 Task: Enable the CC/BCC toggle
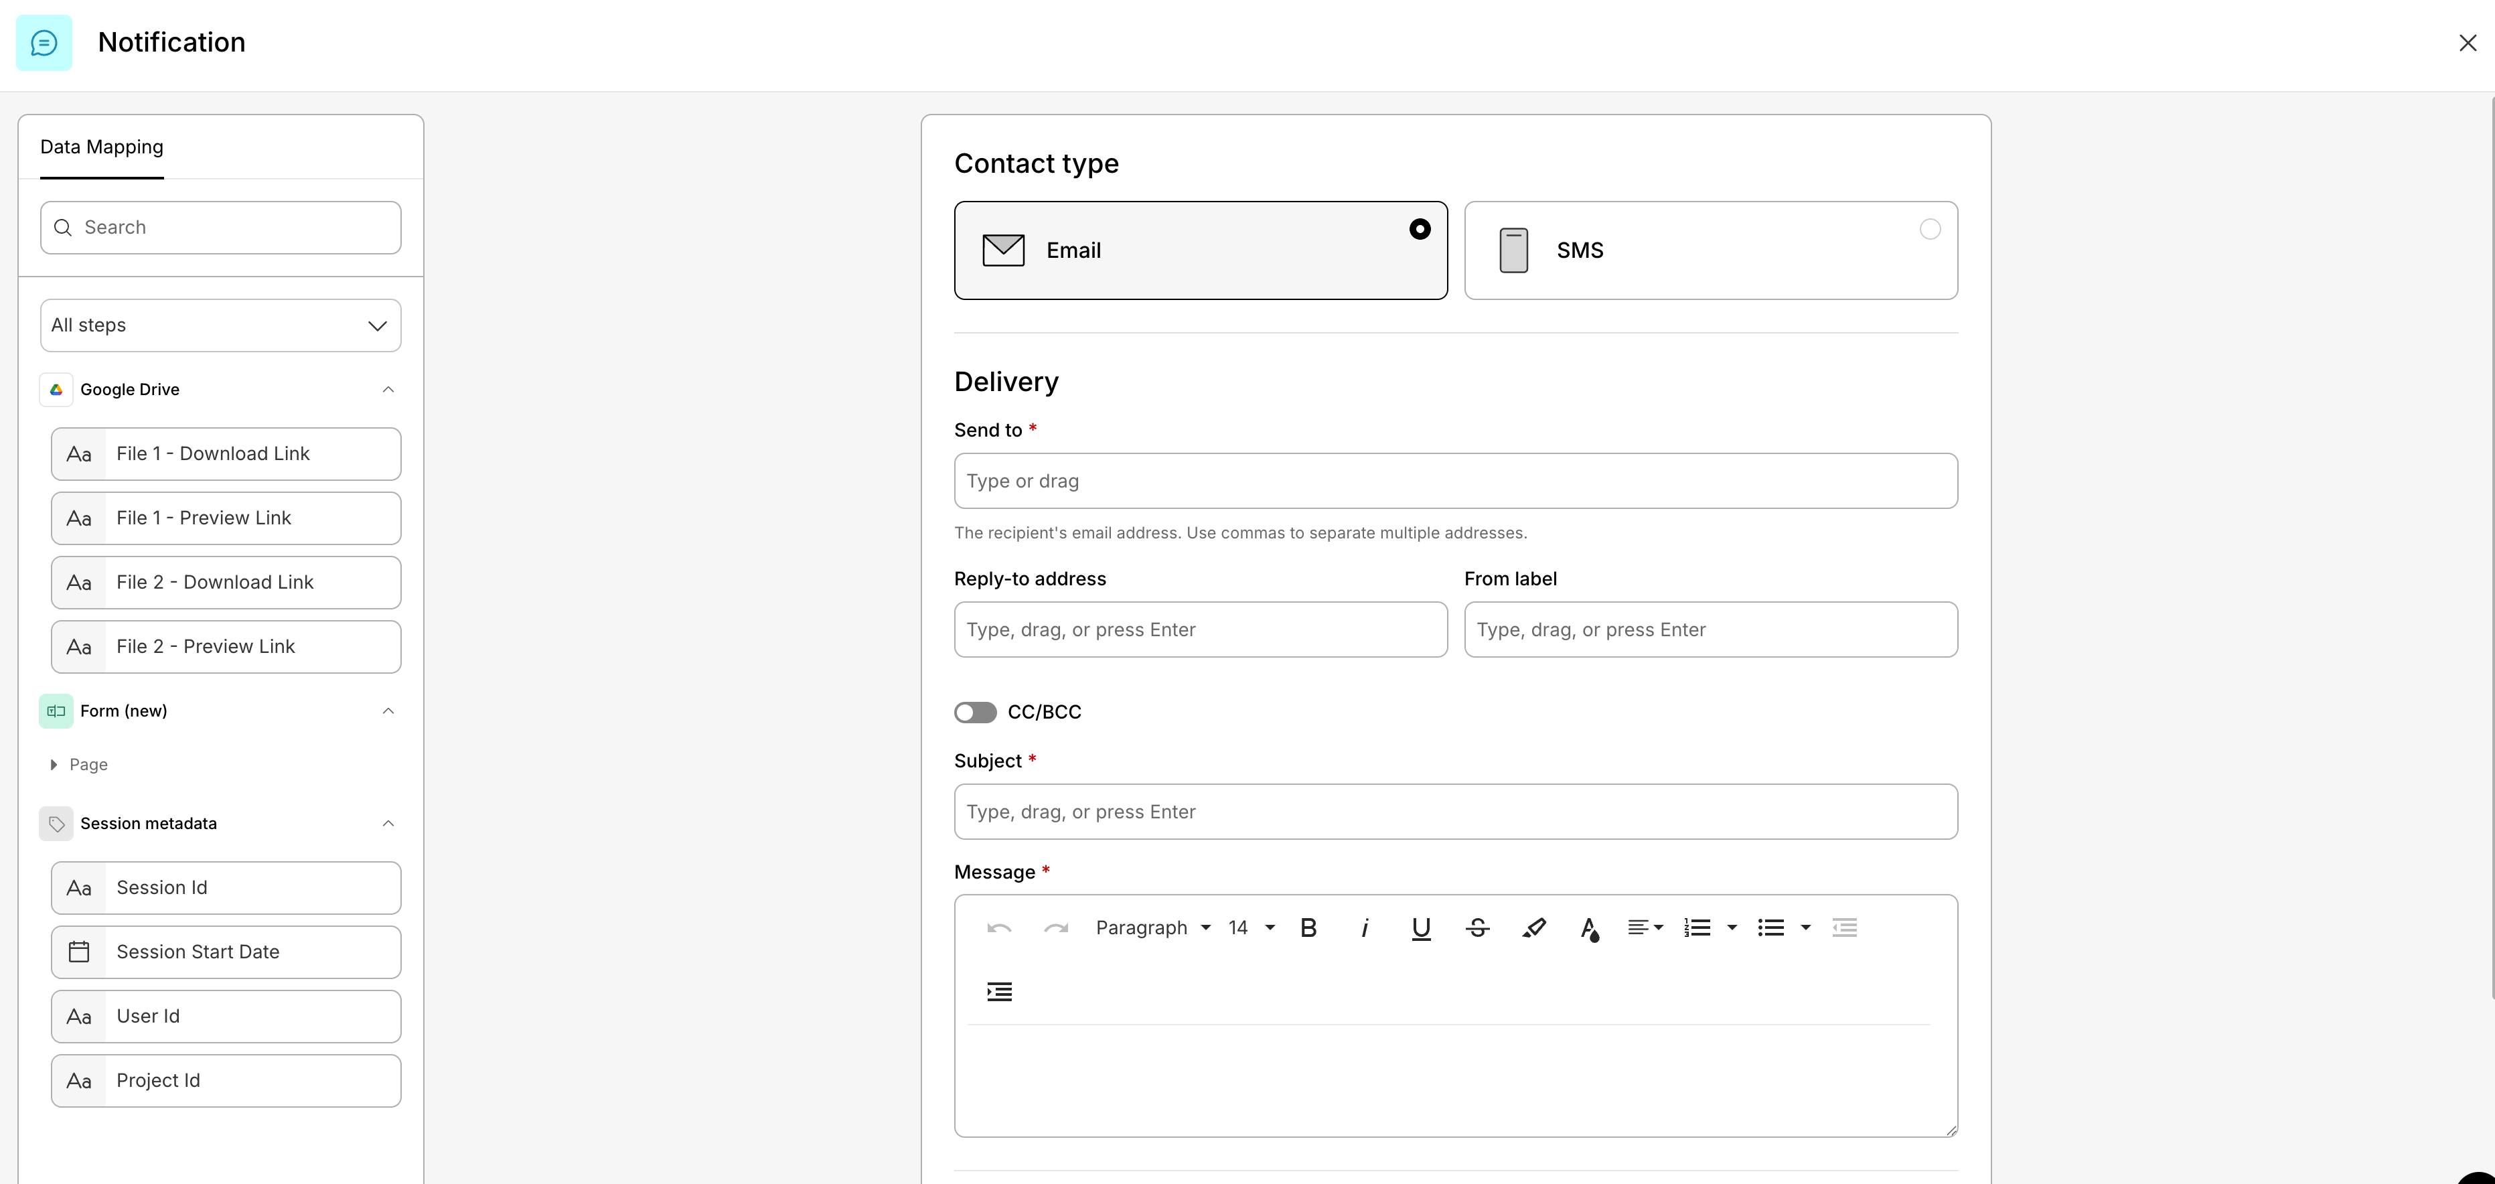coord(976,712)
